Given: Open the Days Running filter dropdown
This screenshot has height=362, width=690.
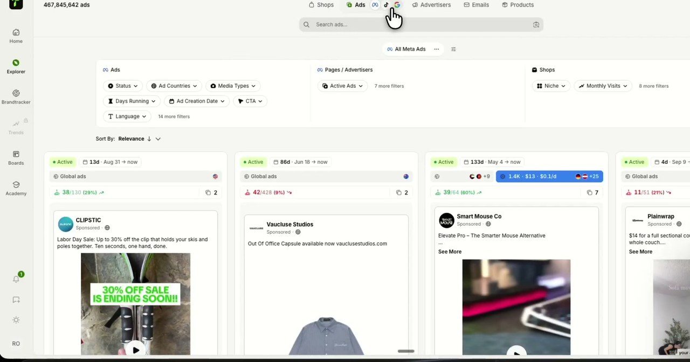Looking at the screenshot, I should (x=132, y=101).
